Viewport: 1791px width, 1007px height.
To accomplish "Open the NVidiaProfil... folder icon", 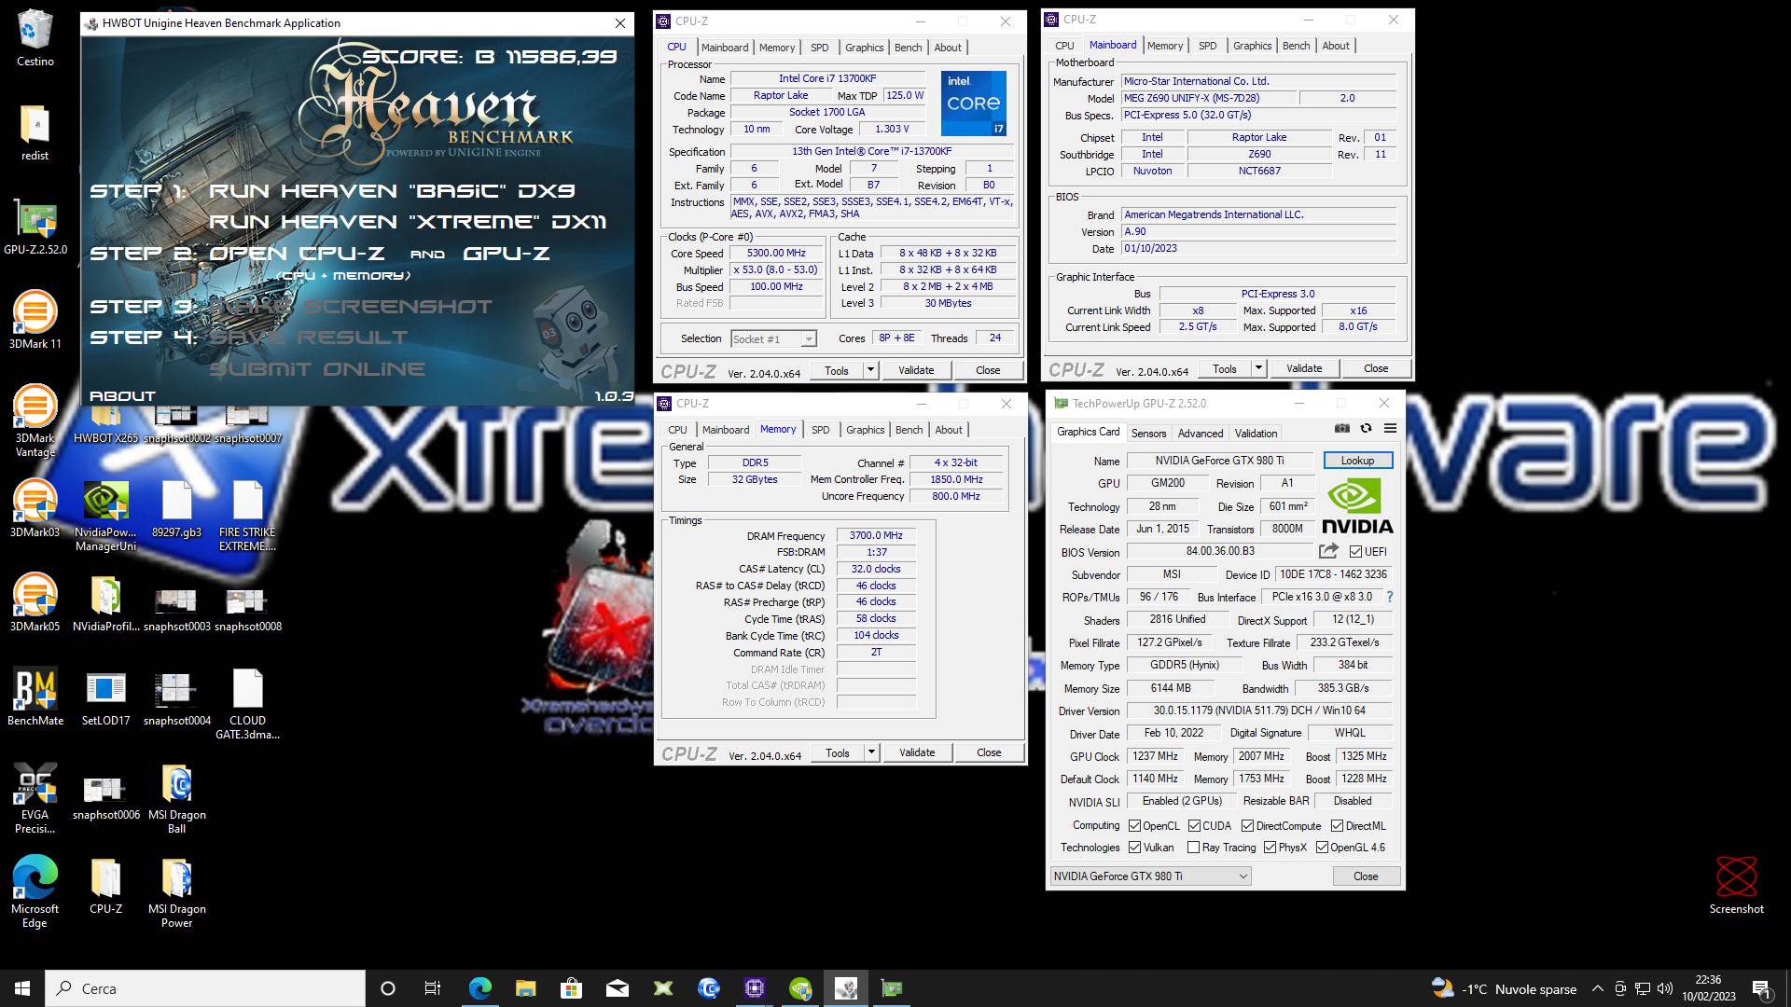I will click(105, 603).
